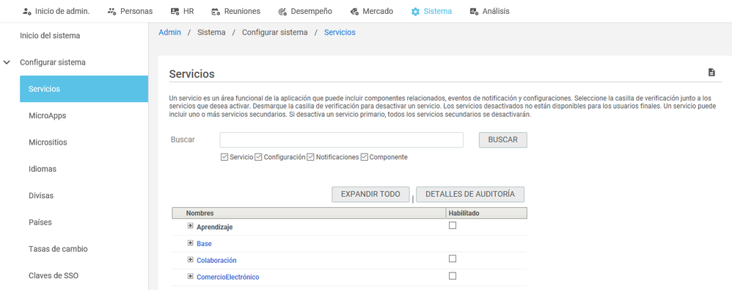Expand the Colaboración tree node
732x290 pixels.
click(190, 260)
